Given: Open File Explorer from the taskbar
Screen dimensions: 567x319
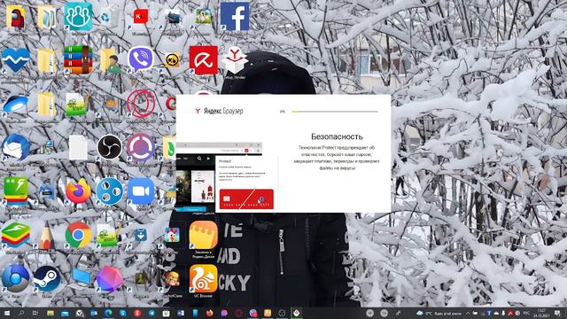Looking at the screenshot, I should (50, 313).
